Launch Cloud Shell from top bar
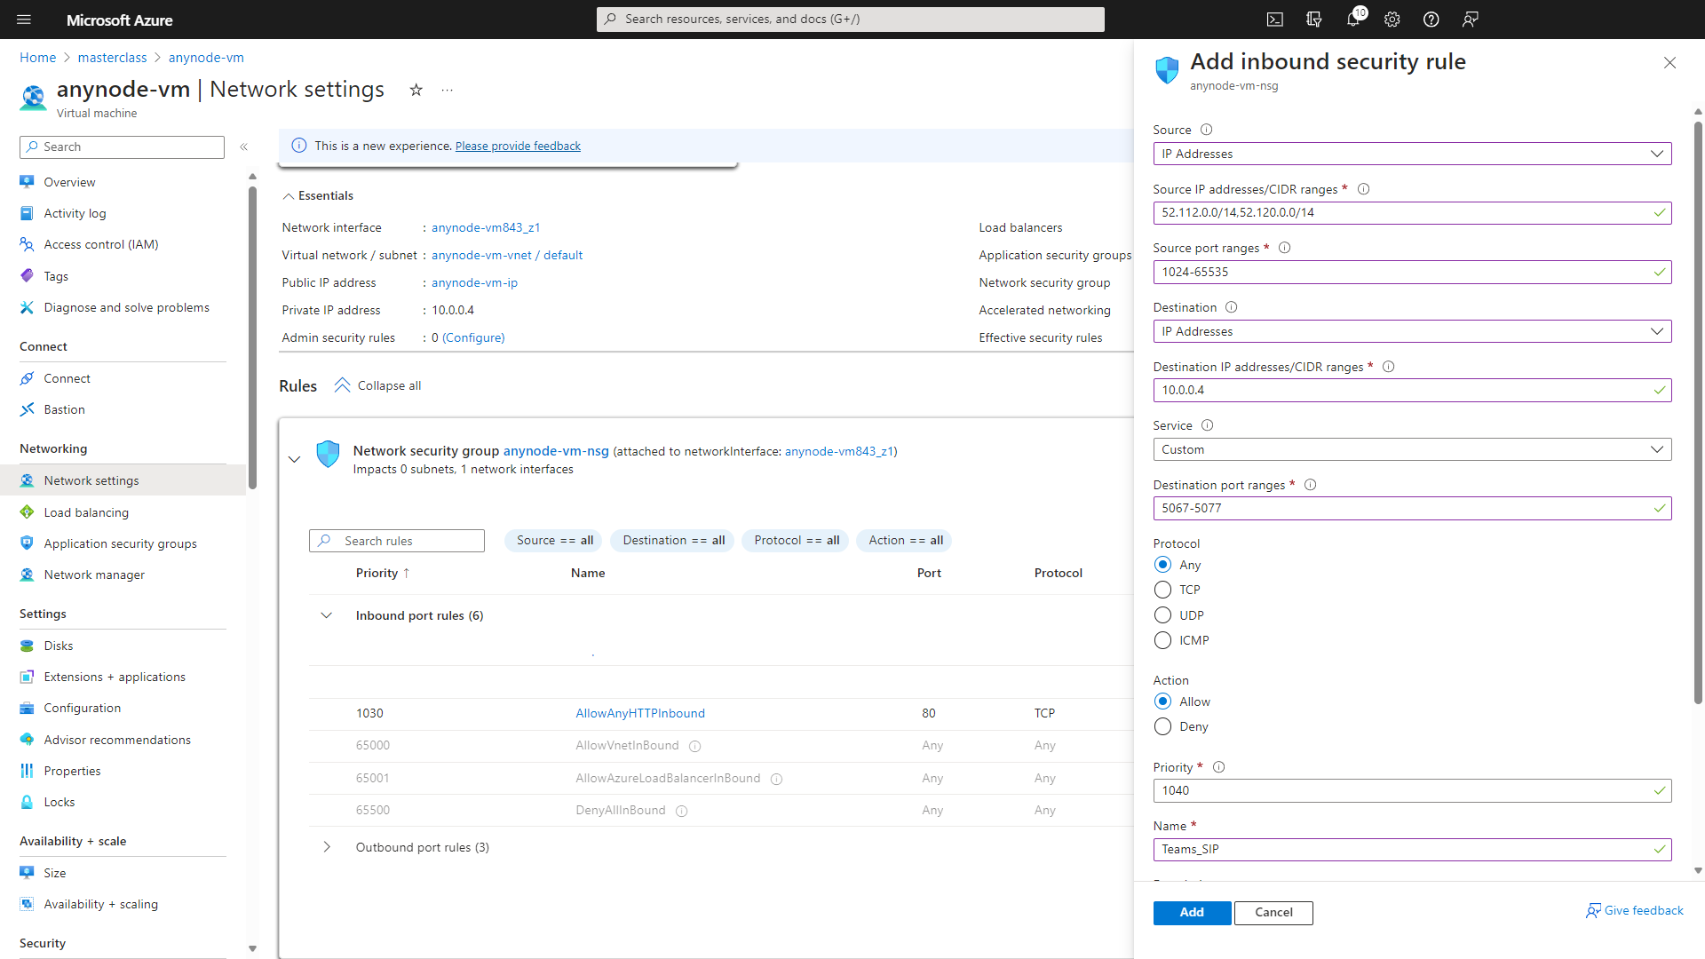Screen dimensions: 1705x959 point(1275,20)
